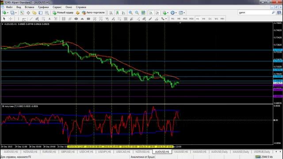283x159 pixels.
Task: Switch to the XAUUSD,H1 chart tab
Action: (181, 152)
